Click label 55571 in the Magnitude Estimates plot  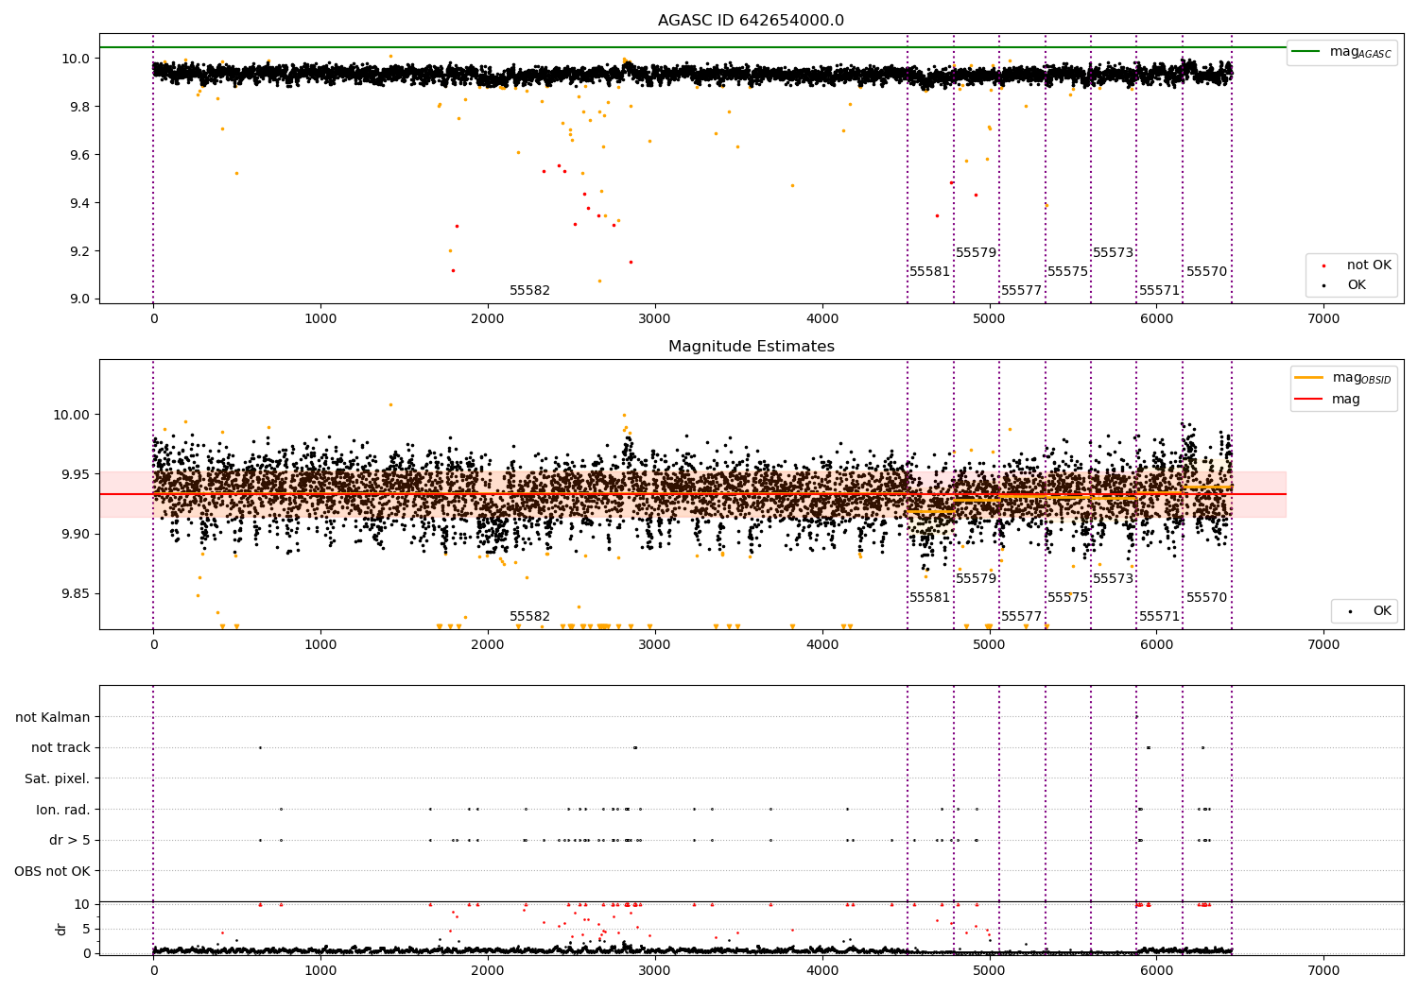click(x=1159, y=617)
